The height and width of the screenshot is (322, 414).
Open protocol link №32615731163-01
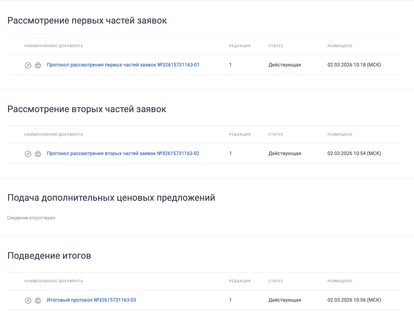pyautogui.click(x=123, y=65)
